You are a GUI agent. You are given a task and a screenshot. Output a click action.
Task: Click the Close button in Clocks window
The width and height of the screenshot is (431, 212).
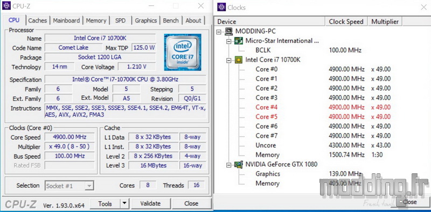(409, 202)
